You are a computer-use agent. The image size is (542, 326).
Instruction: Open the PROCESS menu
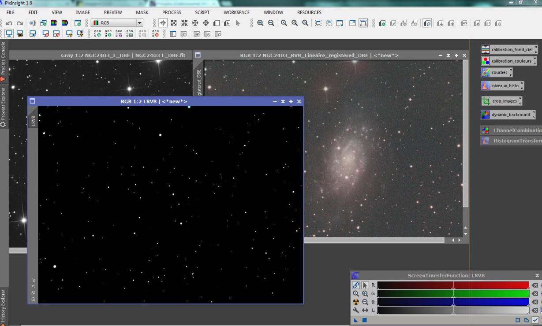172,12
